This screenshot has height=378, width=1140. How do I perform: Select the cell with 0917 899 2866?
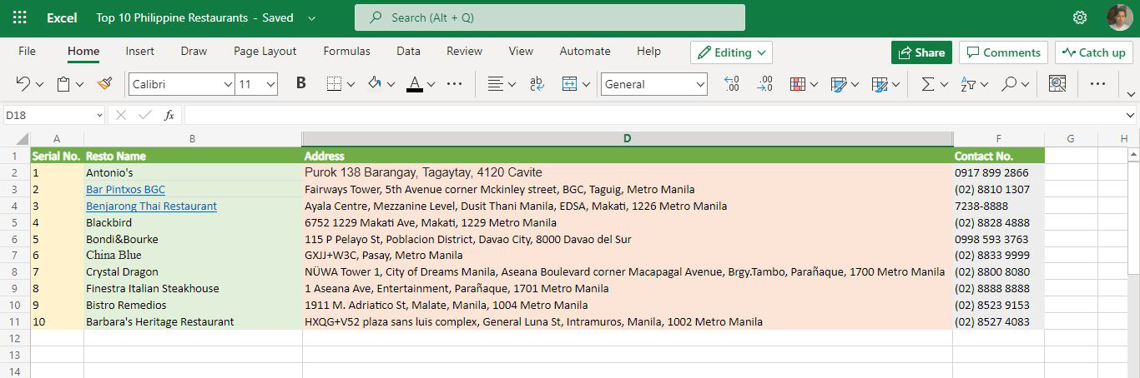click(998, 172)
